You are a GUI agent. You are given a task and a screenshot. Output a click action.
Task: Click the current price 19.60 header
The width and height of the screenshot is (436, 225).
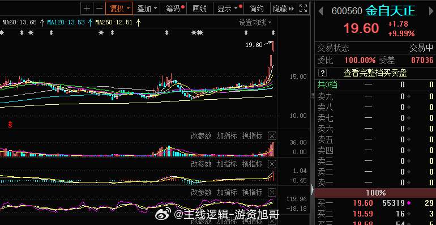click(361, 28)
